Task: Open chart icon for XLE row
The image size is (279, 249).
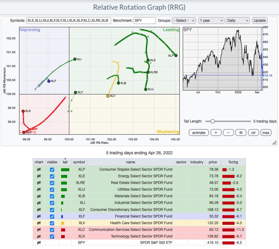Action: tap(39, 176)
